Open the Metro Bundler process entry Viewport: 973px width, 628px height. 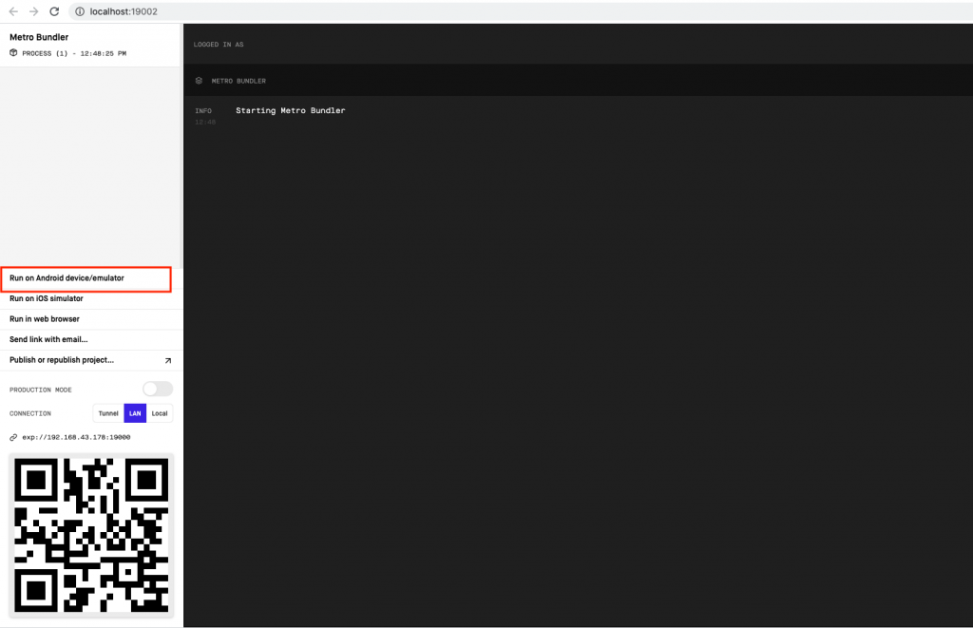point(90,45)
